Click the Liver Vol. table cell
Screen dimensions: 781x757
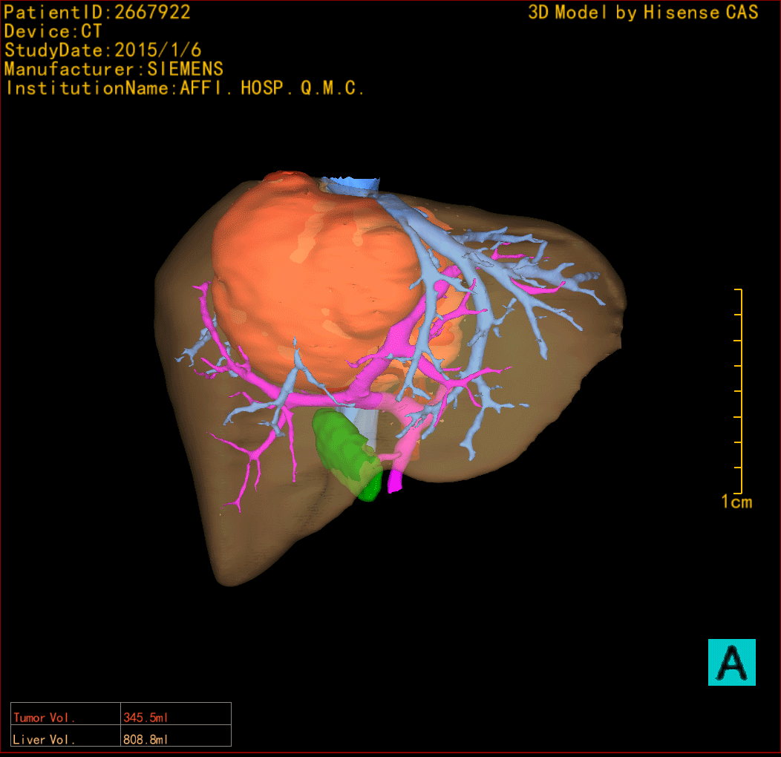[x=66, y=735]
